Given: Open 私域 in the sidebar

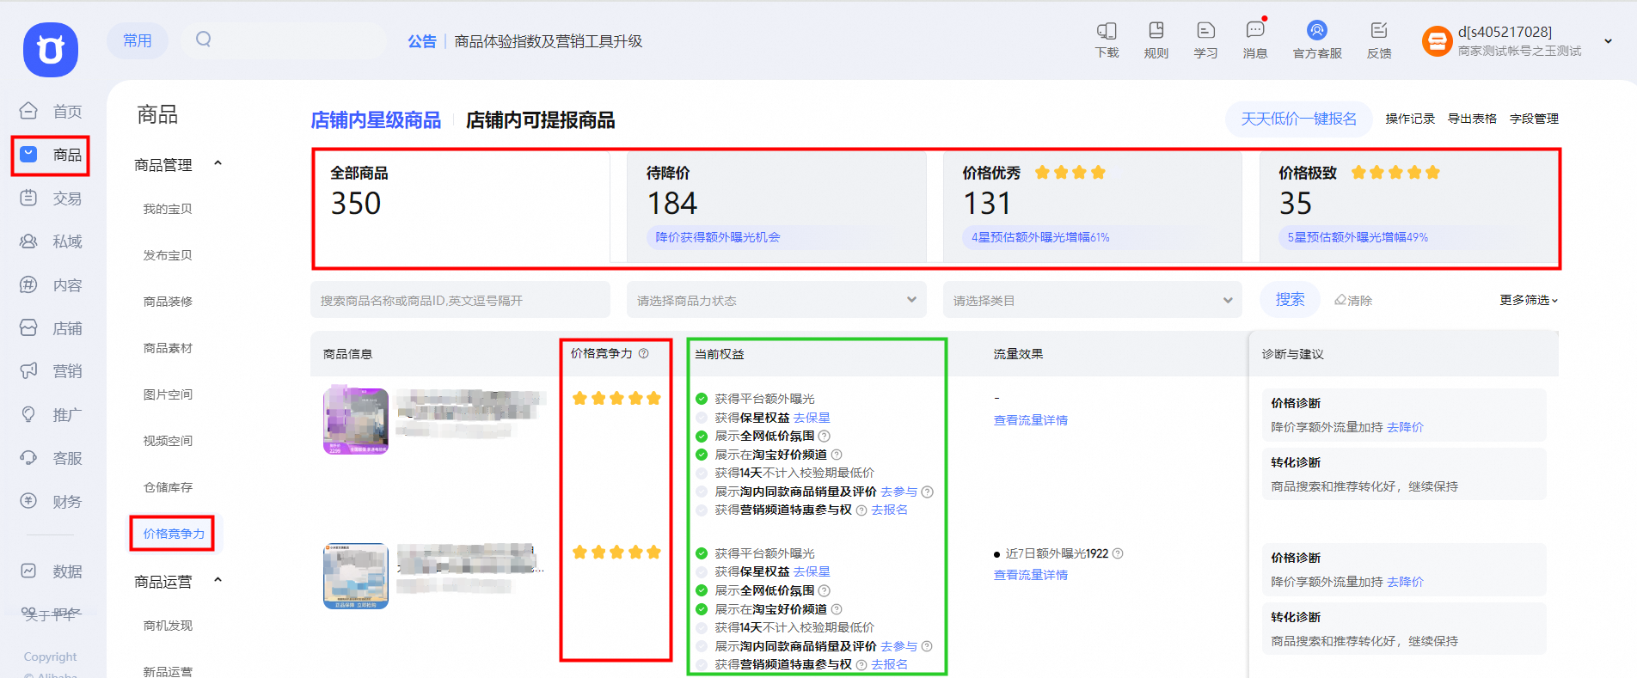Looking at the screenshot, I should pos(52,241).
